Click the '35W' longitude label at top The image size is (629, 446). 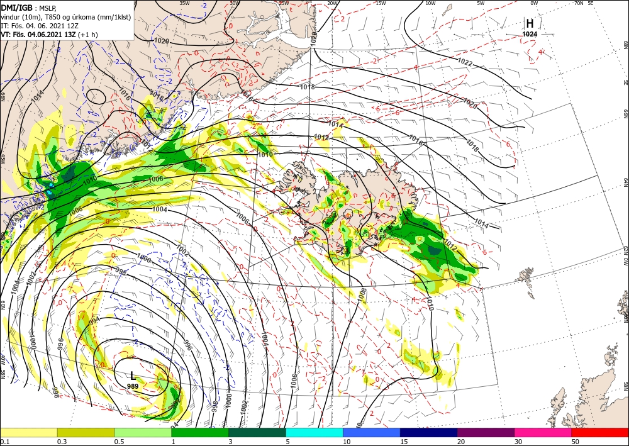[184, 3]
